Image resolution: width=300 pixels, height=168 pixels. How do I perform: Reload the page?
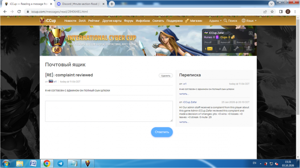point(19,12)
